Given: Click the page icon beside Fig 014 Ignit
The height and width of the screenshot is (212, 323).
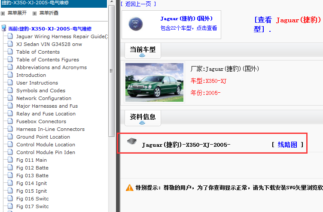Looking at the screenshot, I should (x=10, y=183).
